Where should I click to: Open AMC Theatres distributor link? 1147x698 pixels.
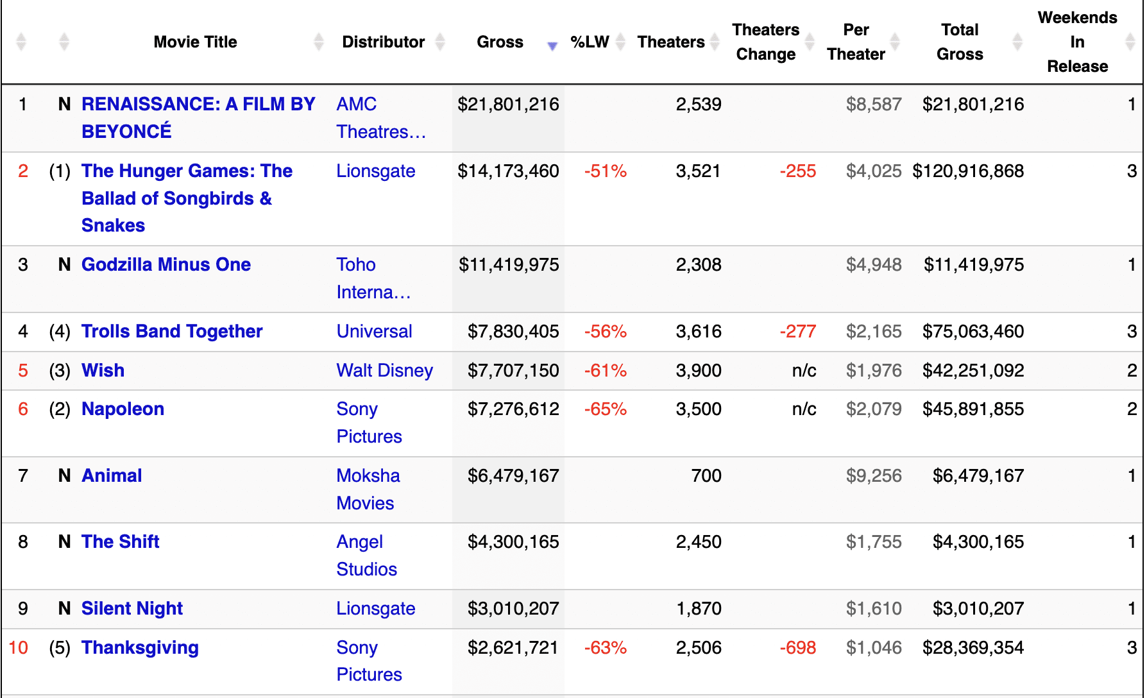(x=381, y=117)
